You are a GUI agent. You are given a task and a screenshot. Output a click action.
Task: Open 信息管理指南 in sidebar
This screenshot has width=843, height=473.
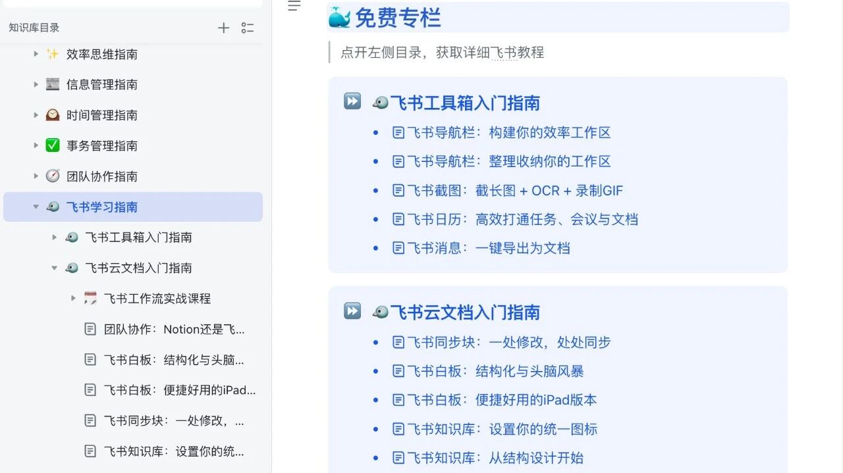point(102,84)
